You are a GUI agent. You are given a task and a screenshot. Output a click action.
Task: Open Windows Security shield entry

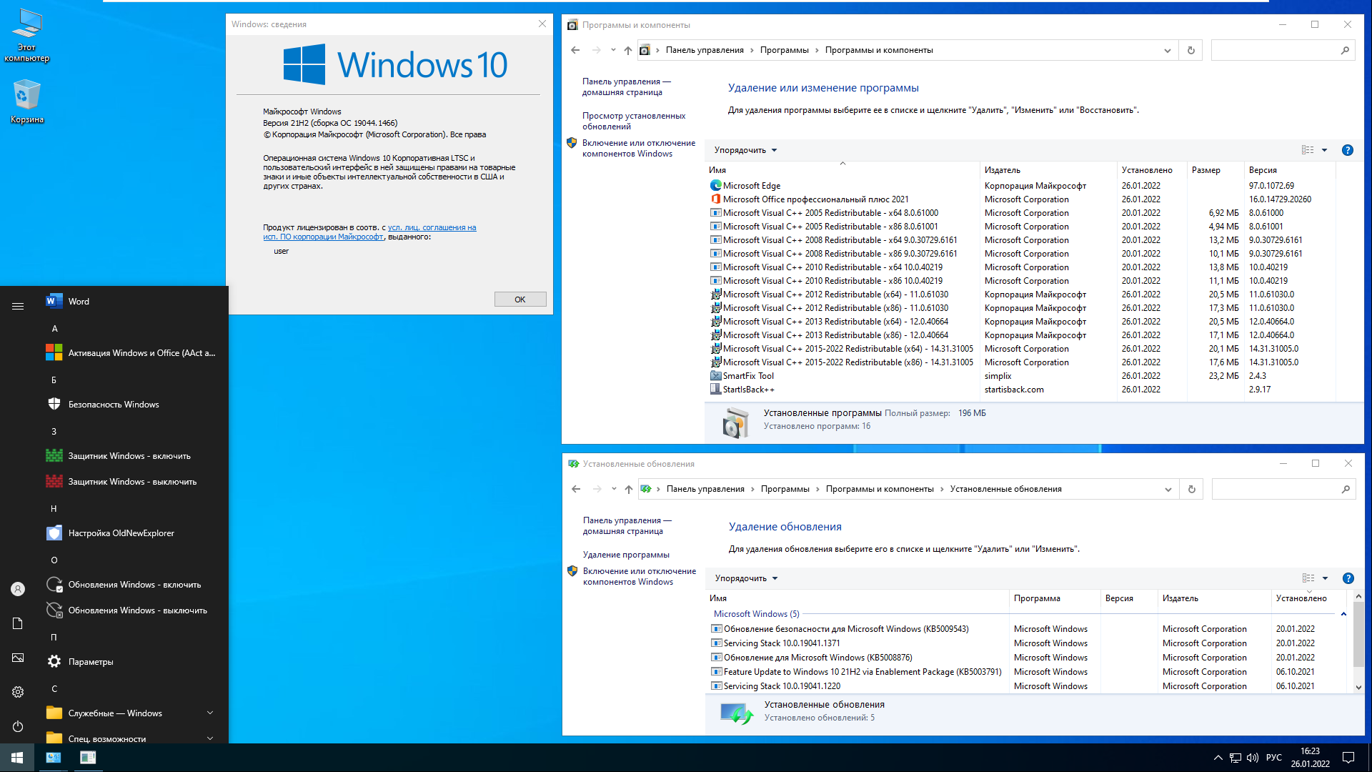point(114,405)
